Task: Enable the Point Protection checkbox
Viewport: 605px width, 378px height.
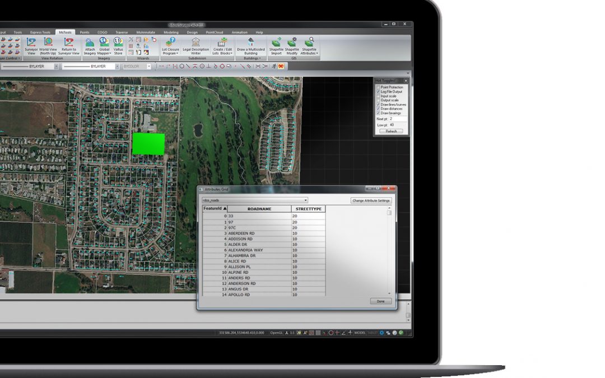Action: (x=378, y=87)
